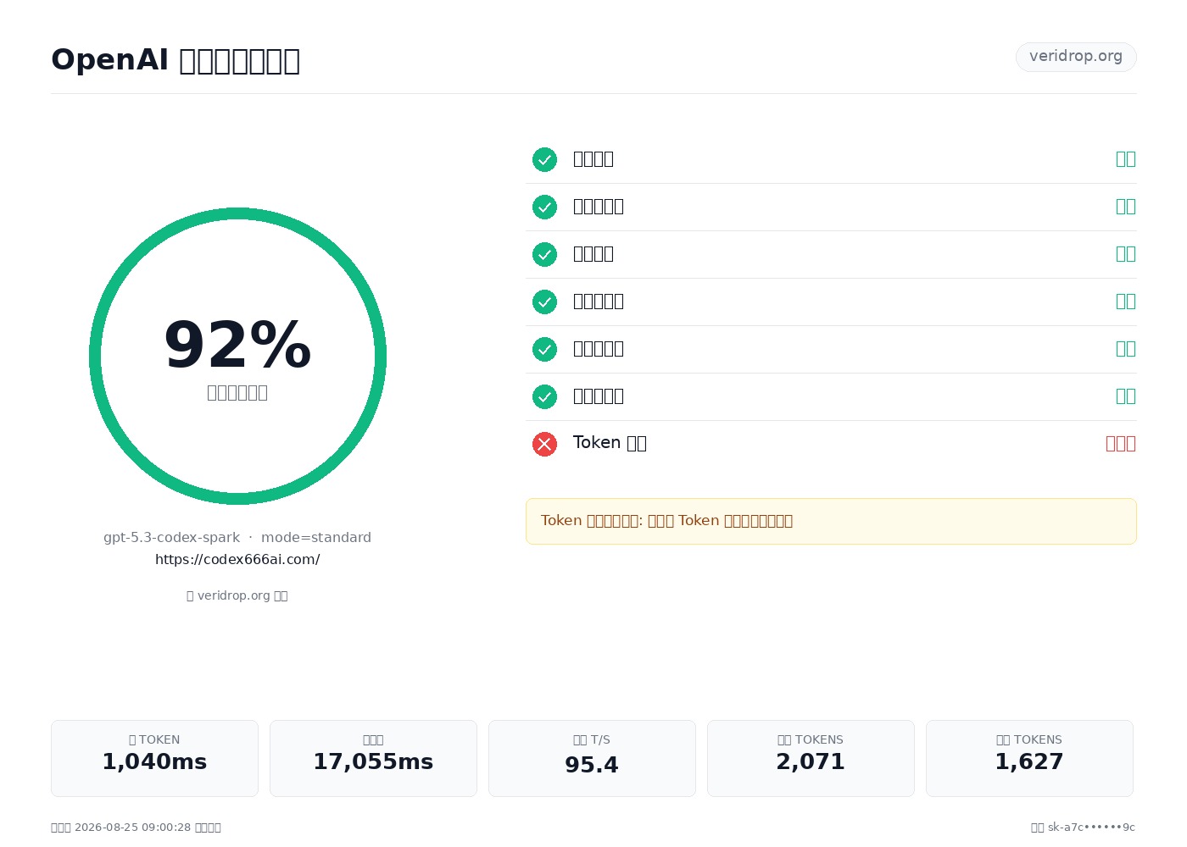
Task: Click the green checkmark directly above the Token row
Action: pos(544,396)
